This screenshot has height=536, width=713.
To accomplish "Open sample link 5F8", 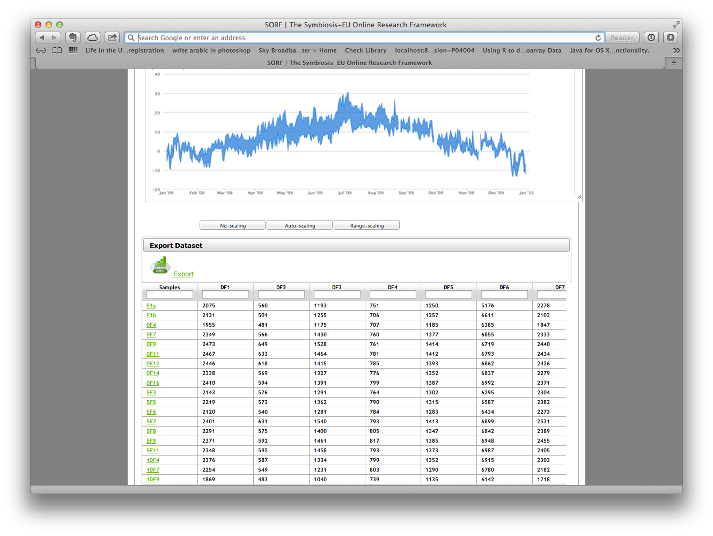I will pos(151,431).
